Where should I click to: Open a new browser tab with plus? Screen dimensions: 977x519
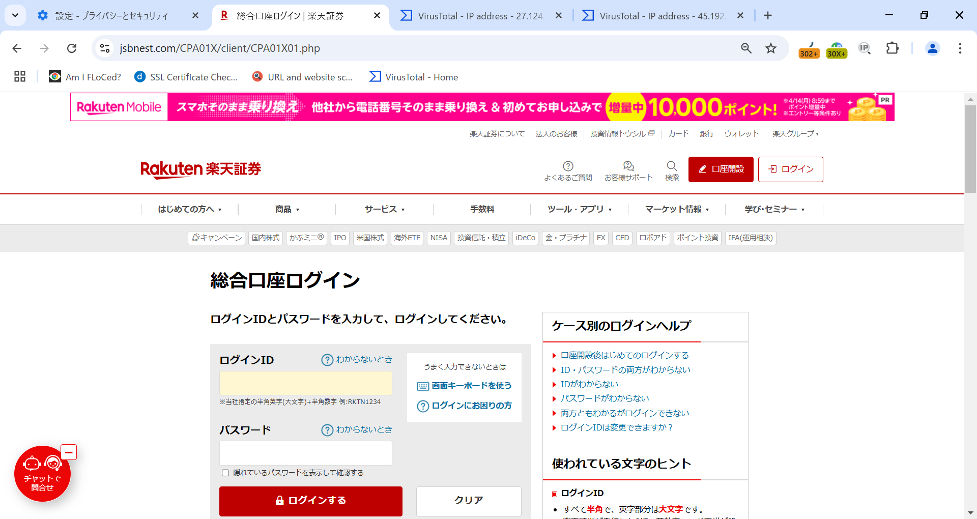tap(768, 16)
